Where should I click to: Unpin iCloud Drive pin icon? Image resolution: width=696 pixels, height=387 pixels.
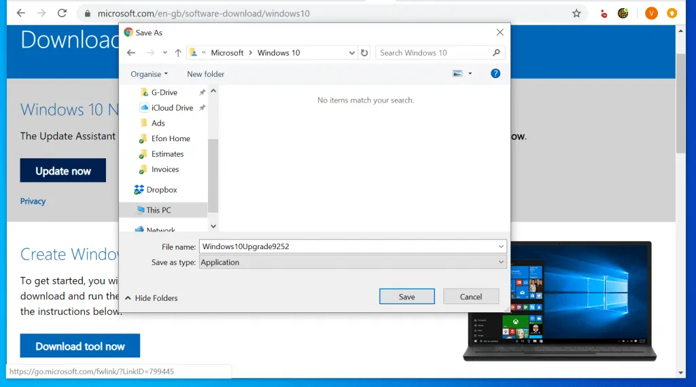tap(202, 108)
